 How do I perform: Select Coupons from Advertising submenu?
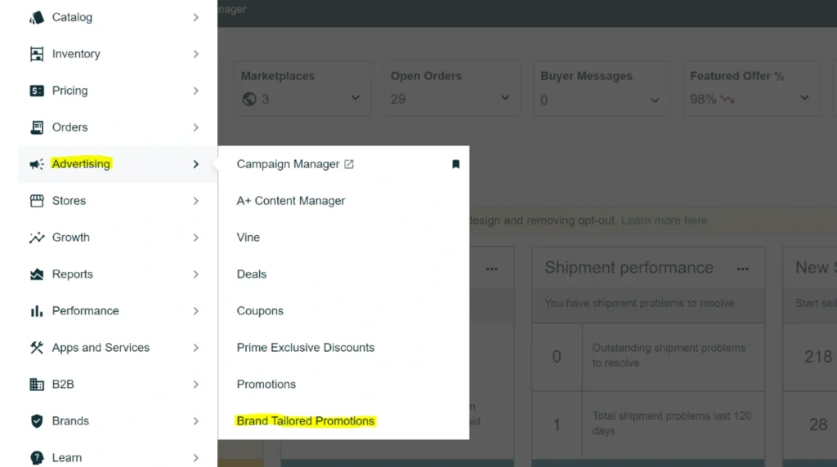tap(260, 311)
